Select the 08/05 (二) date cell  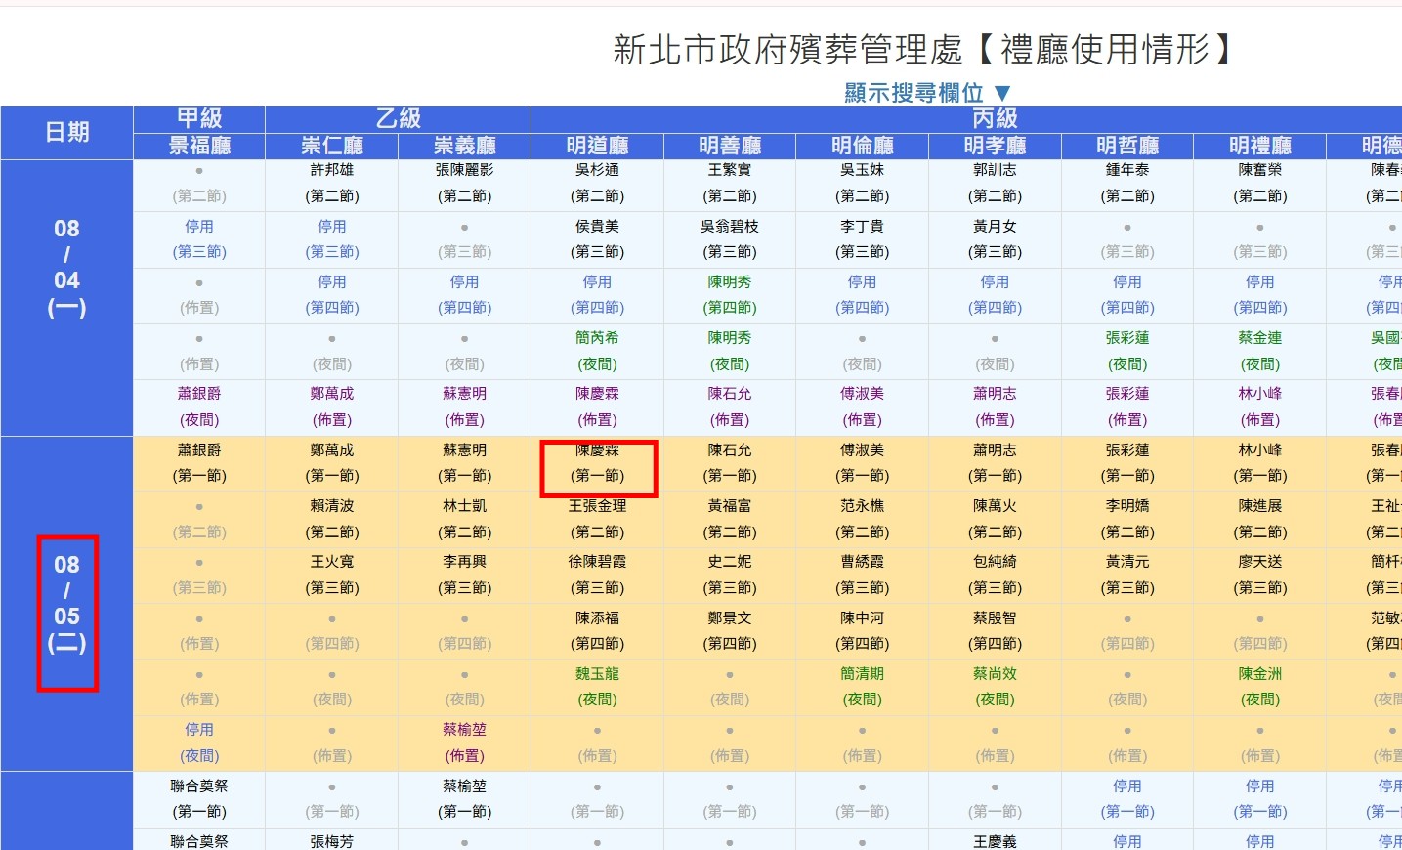tap(66, 604)
